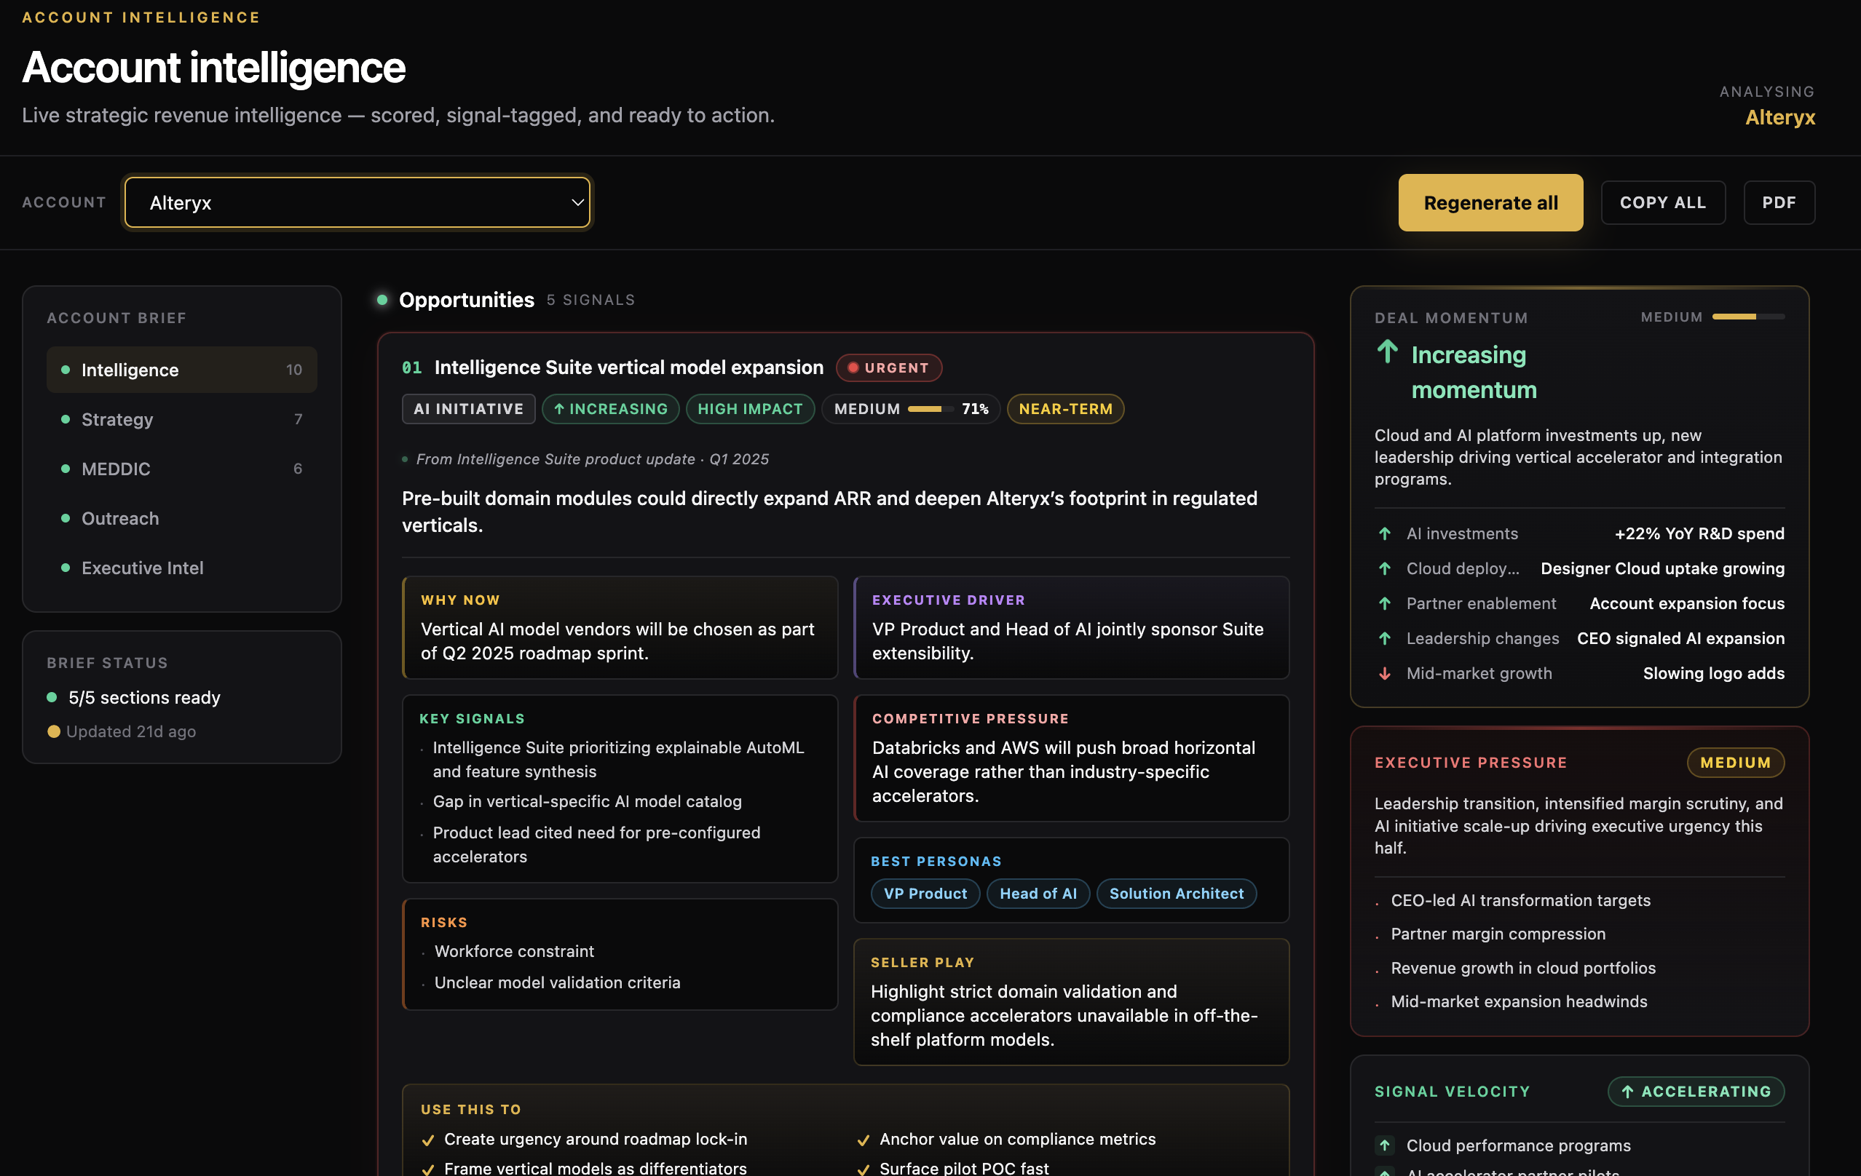Click Slowing logo adds value
Screen dimensions: 1861x1176
tap(1713, 673)
